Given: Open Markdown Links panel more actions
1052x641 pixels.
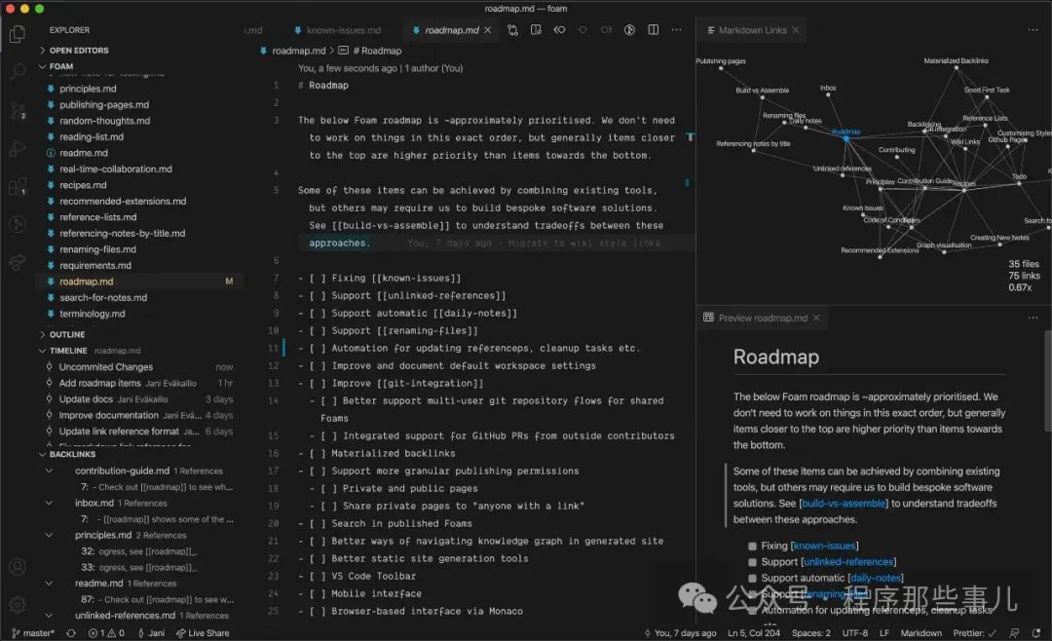Looking at the screenshot, I should point(1033,30).
